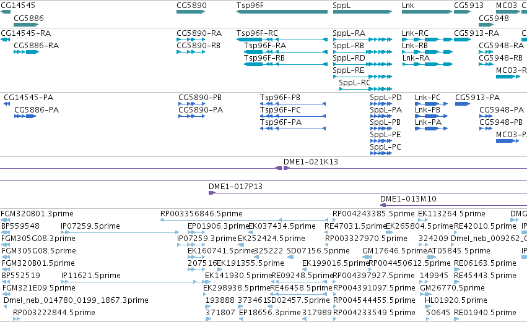Viewport: 527px width, 322px height.
Task: Select the RP003356846.5prime EST label
Action: (x=201, y=214)
